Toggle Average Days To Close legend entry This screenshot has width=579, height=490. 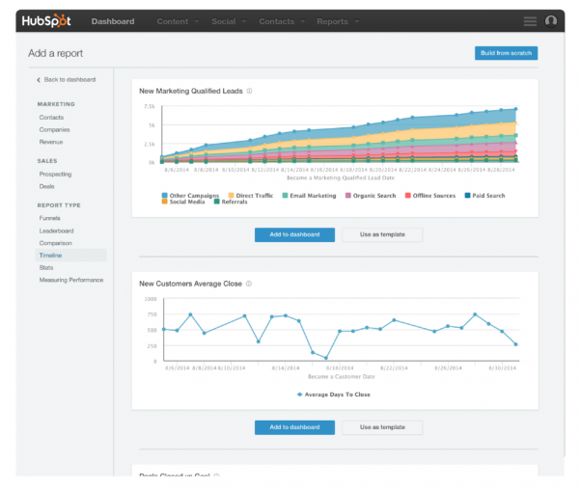pyautogui.click(x=334, y=395)
